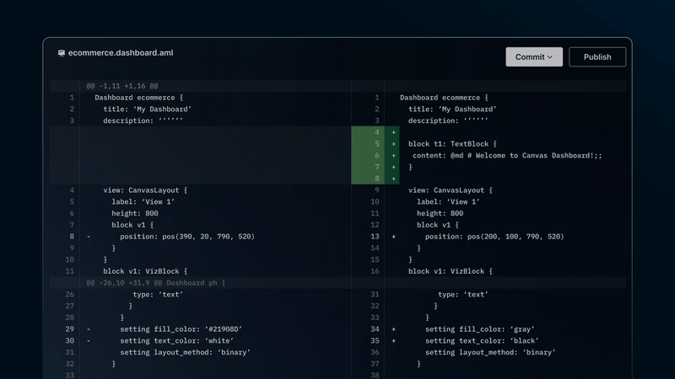Click line number 1 in left pane
Screen dimensions: 675x379
[x=70, y=98]
